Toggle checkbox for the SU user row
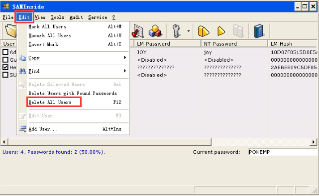 coord(5,75)
